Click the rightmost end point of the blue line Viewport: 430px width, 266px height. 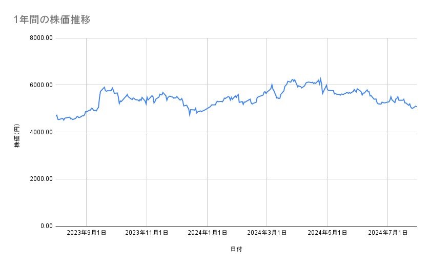point(417,107)
